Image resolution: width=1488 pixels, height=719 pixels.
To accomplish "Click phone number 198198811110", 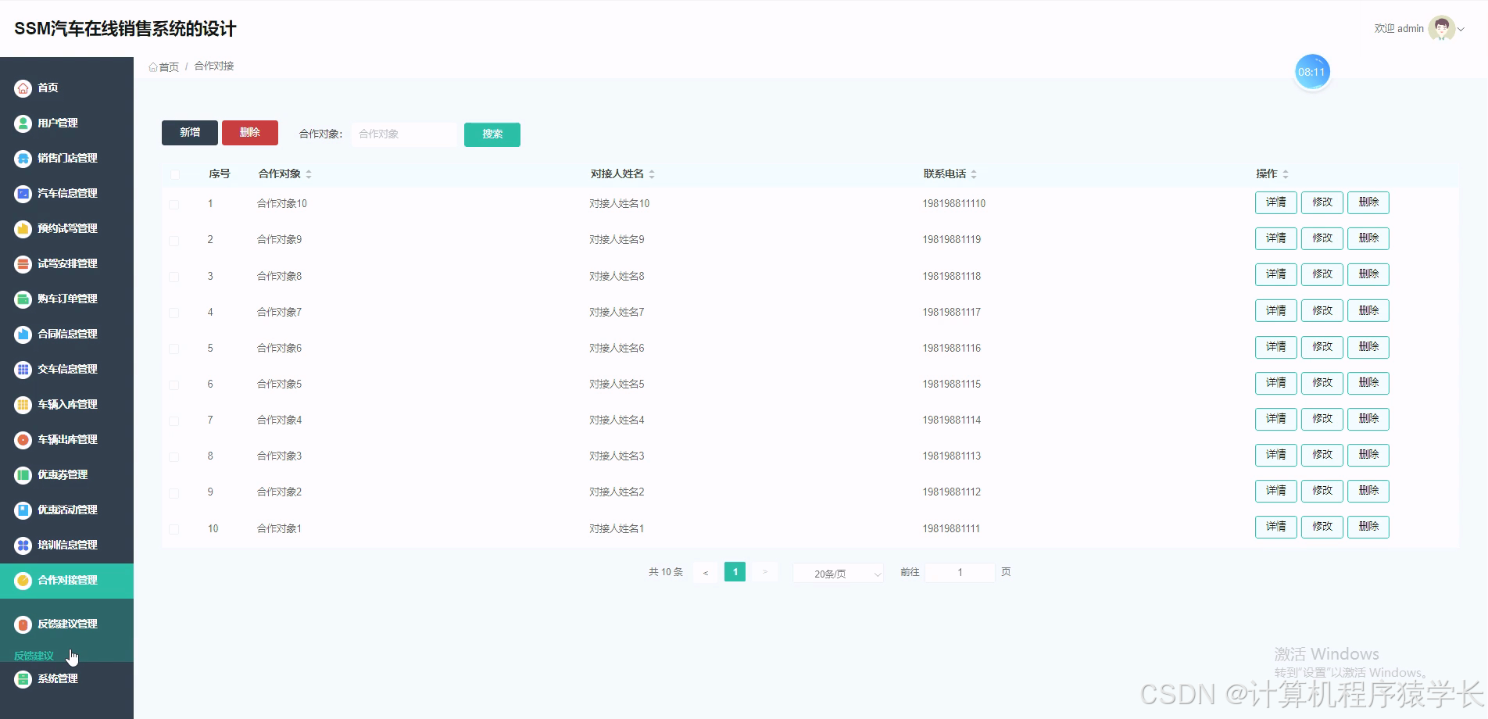I will pos(954,204).
